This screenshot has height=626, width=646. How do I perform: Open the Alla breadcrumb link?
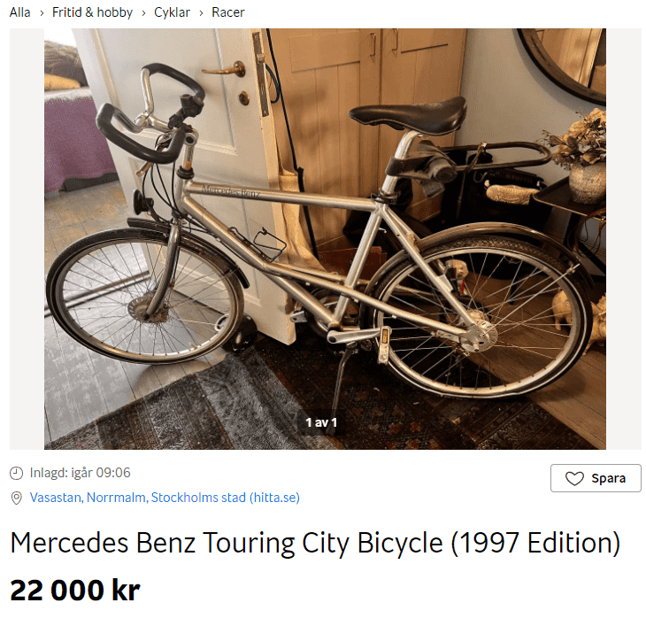(x=19, y=12)
